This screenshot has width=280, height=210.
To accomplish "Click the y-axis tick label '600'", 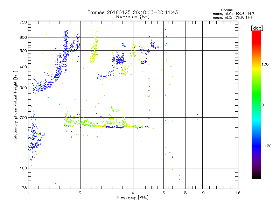I will click(23, 37).
